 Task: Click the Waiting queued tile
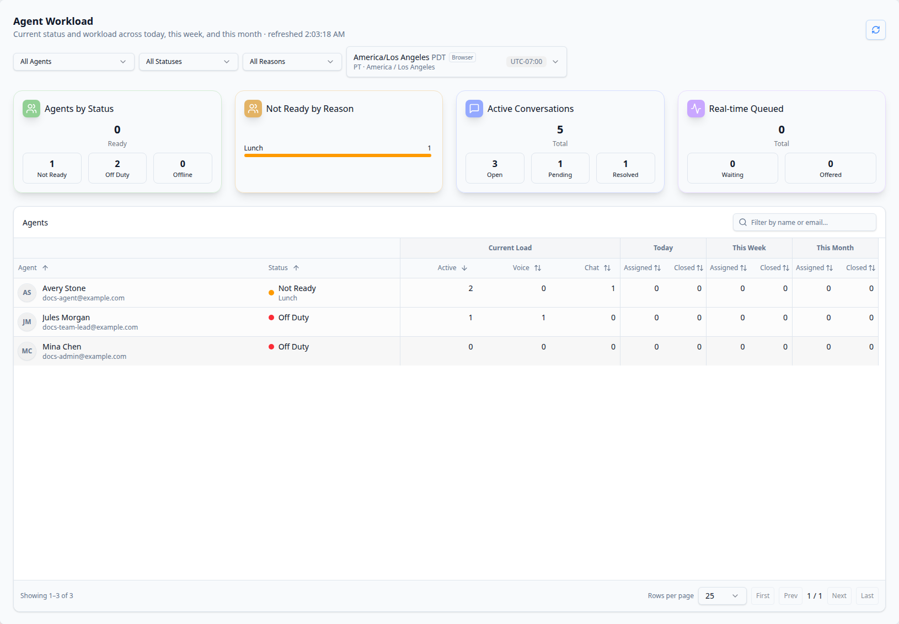[732, 168]
